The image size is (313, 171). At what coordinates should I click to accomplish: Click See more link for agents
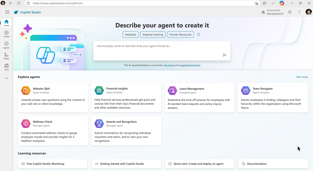click(x=302, y=77)
